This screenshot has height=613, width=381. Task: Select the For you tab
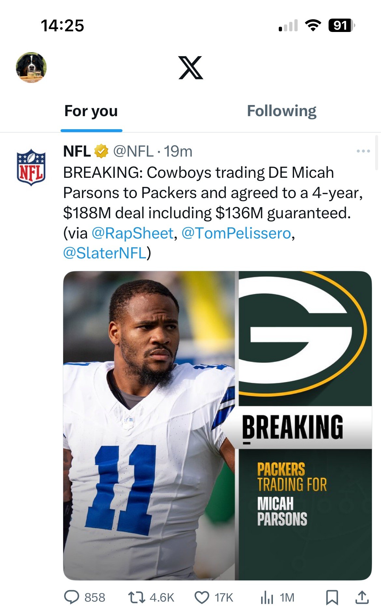[x=91, y=111]
